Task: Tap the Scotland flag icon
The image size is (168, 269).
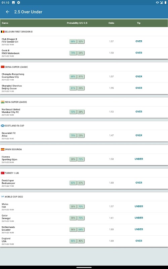Action: click(3, 126)
